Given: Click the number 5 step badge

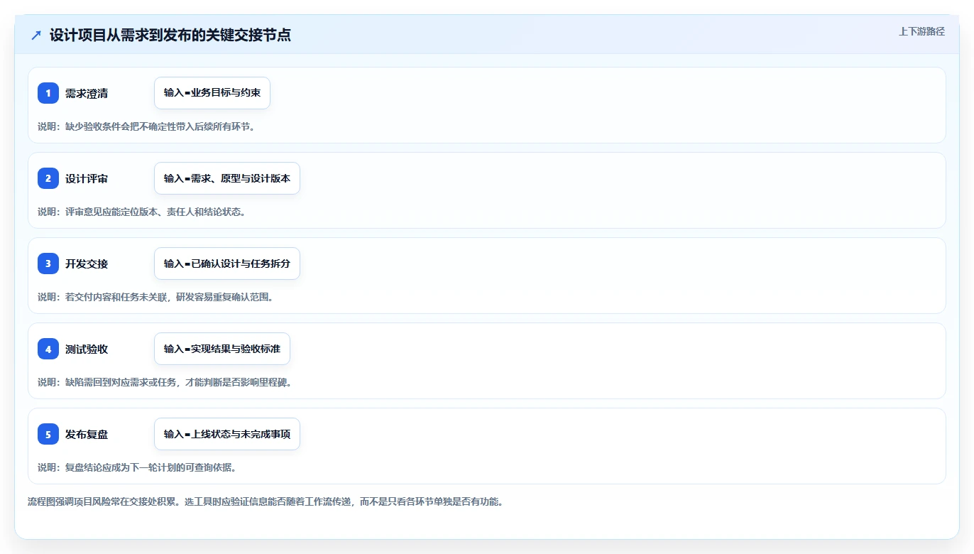Looking at the screenshot, I should coord(48,434).
